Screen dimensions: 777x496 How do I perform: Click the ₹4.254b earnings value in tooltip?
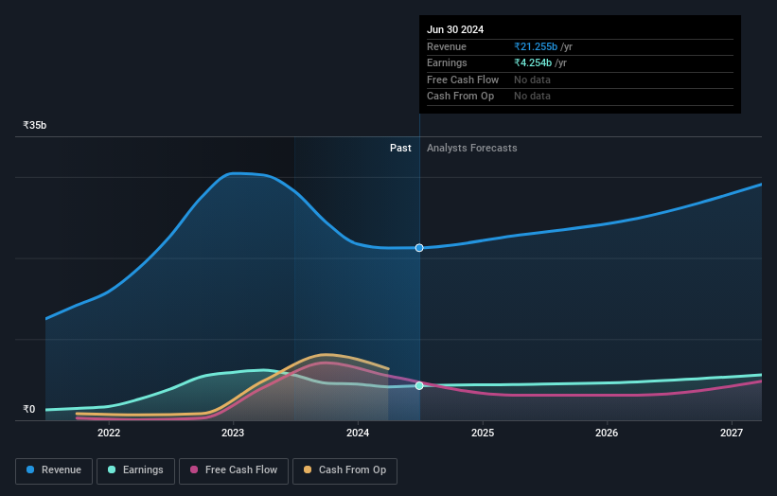click(533, 62)
